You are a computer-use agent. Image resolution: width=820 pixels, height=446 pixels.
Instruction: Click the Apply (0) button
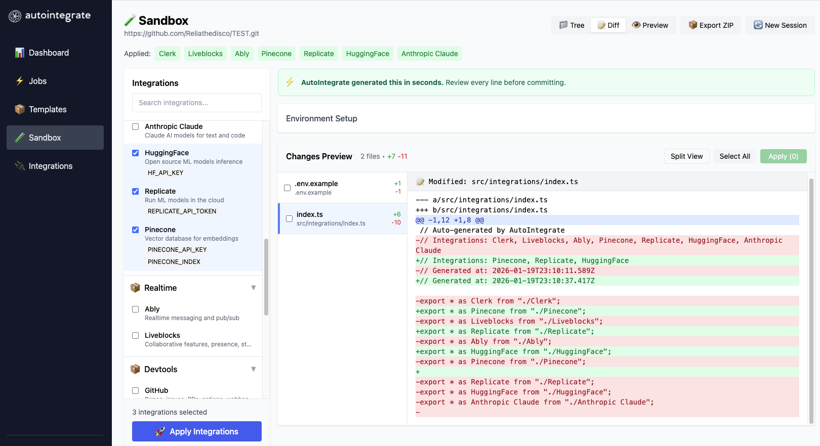(x=783, y=156)
